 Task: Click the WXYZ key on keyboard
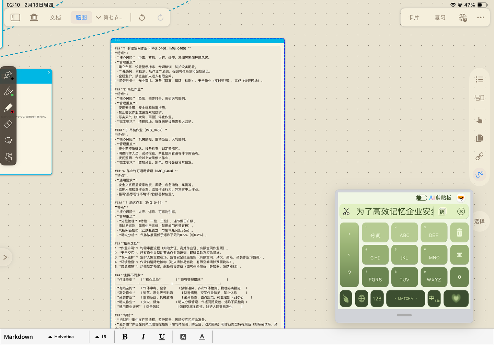pyautogui.click(x=434, y=277)
